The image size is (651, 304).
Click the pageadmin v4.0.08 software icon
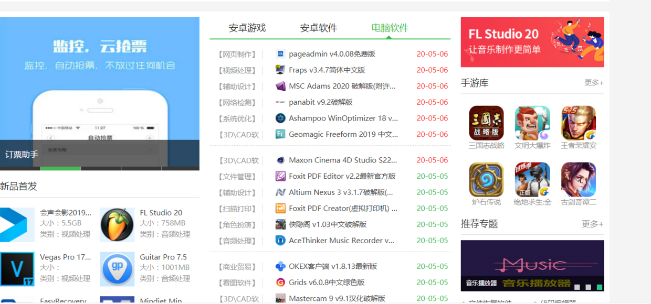pos(280,54)
